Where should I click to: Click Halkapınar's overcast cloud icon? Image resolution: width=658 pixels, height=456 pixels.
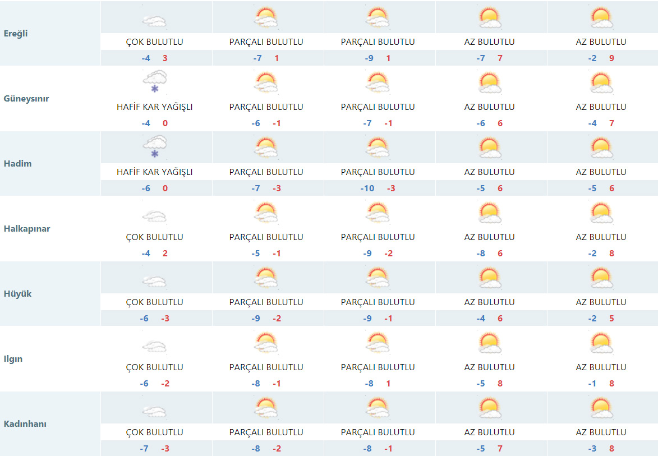tap(154, 216)
